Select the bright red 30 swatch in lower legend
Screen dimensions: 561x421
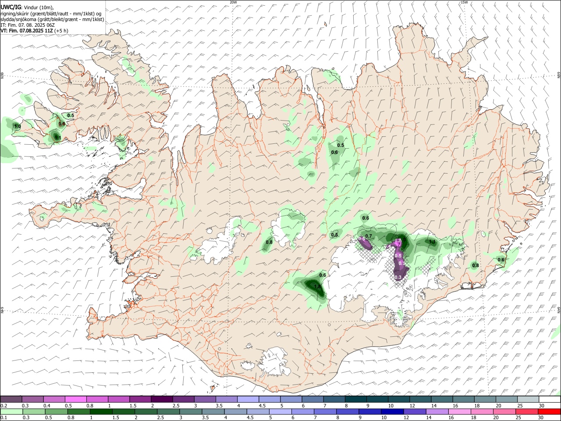(549, 412)
